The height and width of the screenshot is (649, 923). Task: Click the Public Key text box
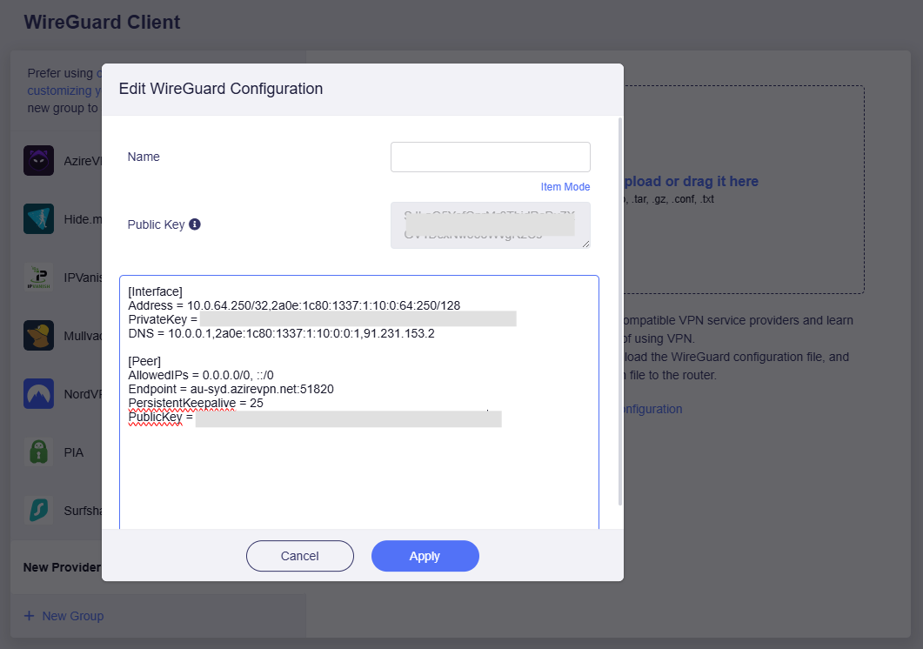pyautogui.click(x=490, y=225)
